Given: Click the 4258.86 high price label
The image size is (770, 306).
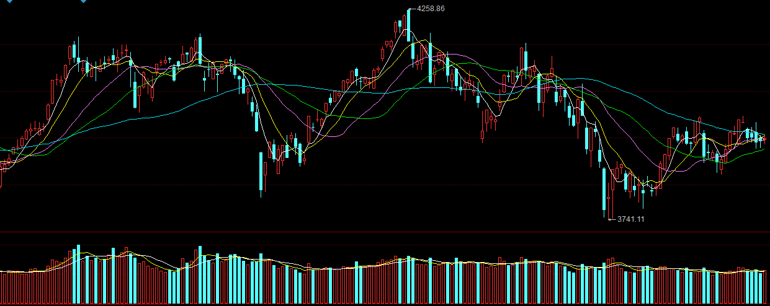Looking at the screenshot, I should pyautogui.click(x=431, y=9).
